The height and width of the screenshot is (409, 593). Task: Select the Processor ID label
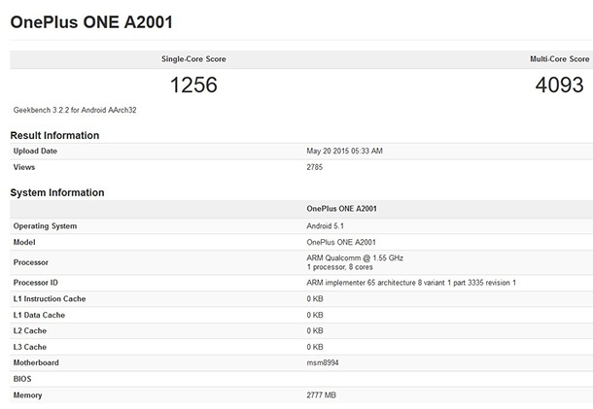(x=36, y=283)
